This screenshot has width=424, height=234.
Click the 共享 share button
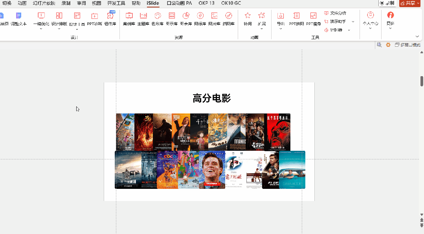pyautogui.click(x=409, y=3)
